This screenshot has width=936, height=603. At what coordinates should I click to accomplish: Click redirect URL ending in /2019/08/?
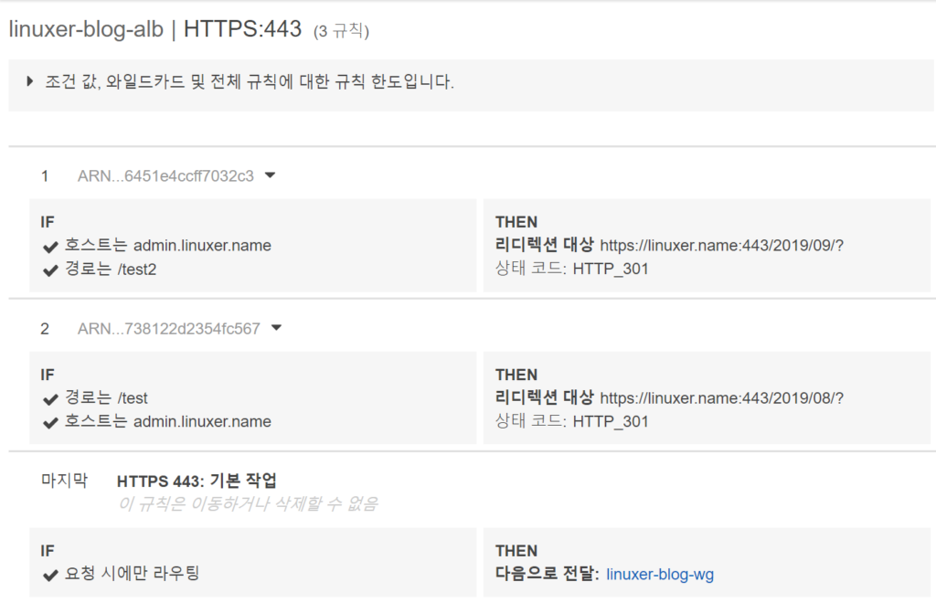coord(721,397)
